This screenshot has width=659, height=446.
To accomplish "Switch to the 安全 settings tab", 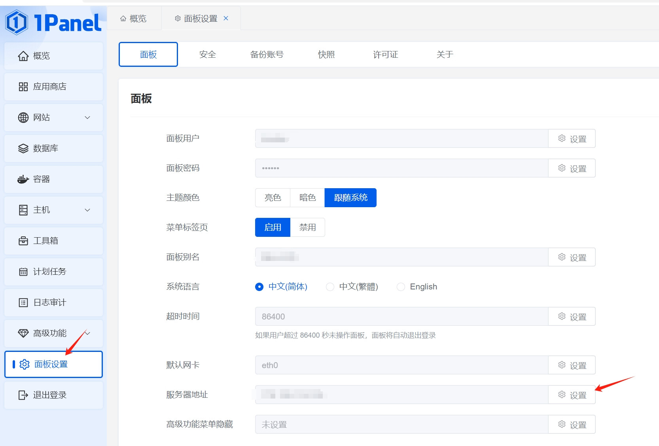I will coord(208,55).
